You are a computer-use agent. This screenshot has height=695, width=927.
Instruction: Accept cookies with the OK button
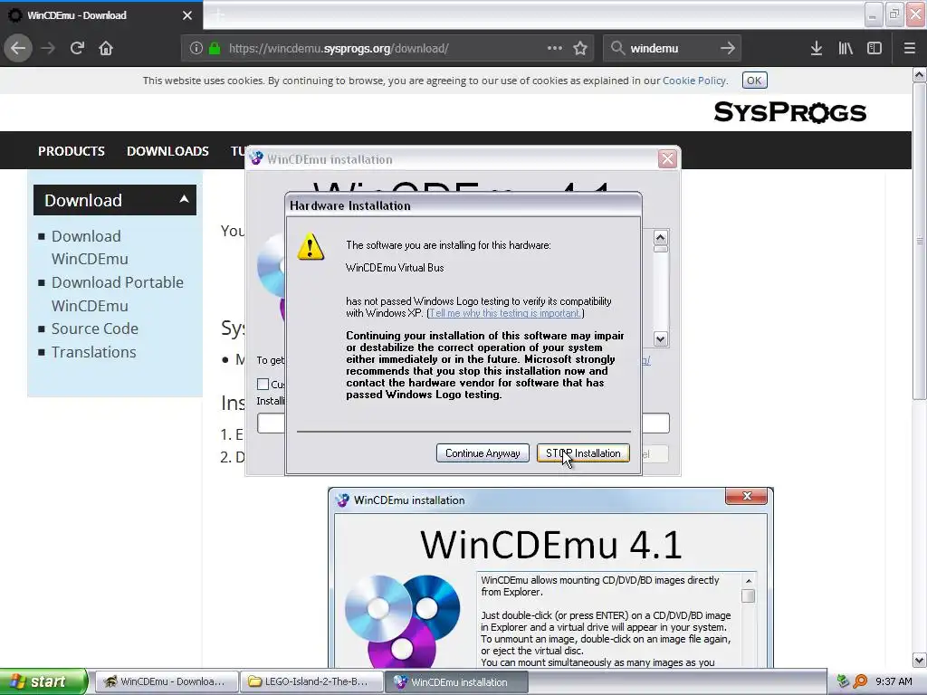754,81
